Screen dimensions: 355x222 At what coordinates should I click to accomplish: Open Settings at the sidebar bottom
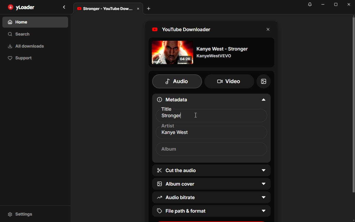coord(24,214)
